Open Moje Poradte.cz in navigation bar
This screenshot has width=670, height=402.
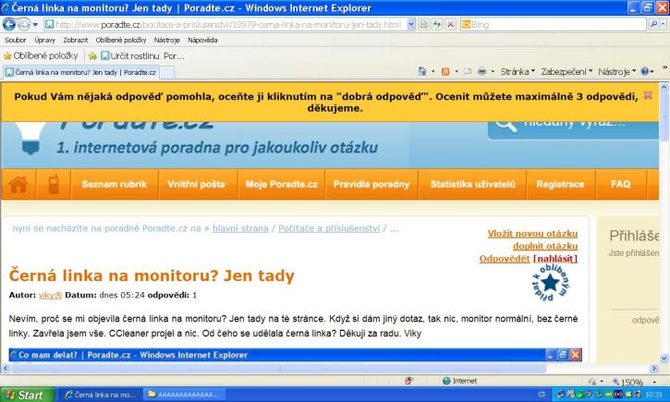point(281,185)
